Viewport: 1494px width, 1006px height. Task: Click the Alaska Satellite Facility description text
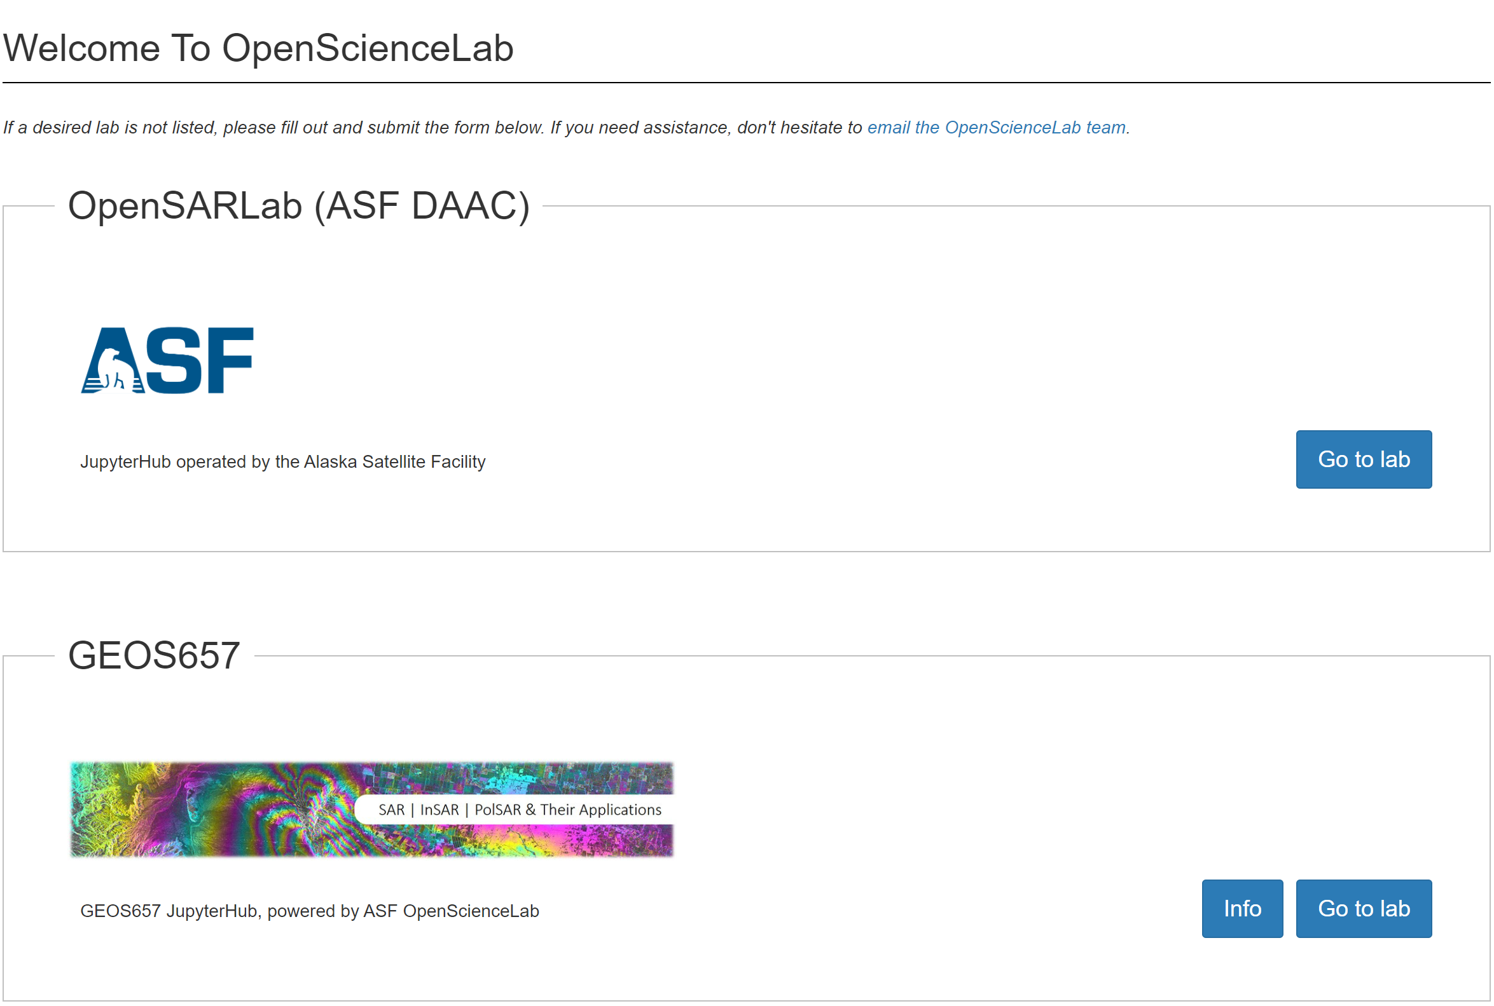pos(282,462)
